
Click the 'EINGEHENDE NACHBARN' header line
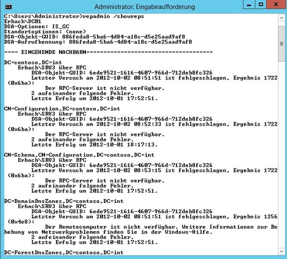tap(108, 52)
